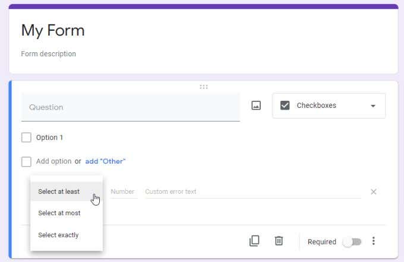This screenshot has width=404, height=262.
Task: Click the Number validation field
Action: [x=124, y=192]
